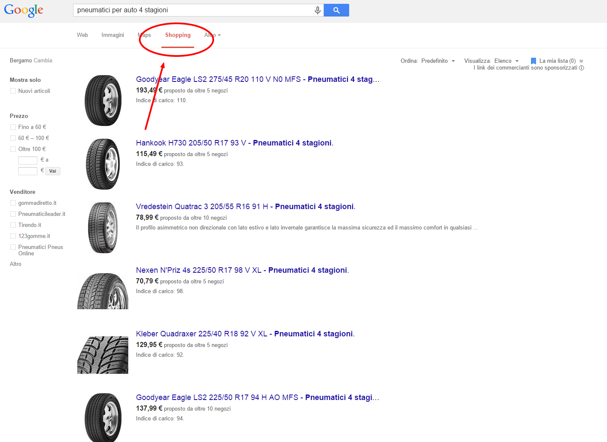
Task: Click the search query text box
Action: point(193,10)
